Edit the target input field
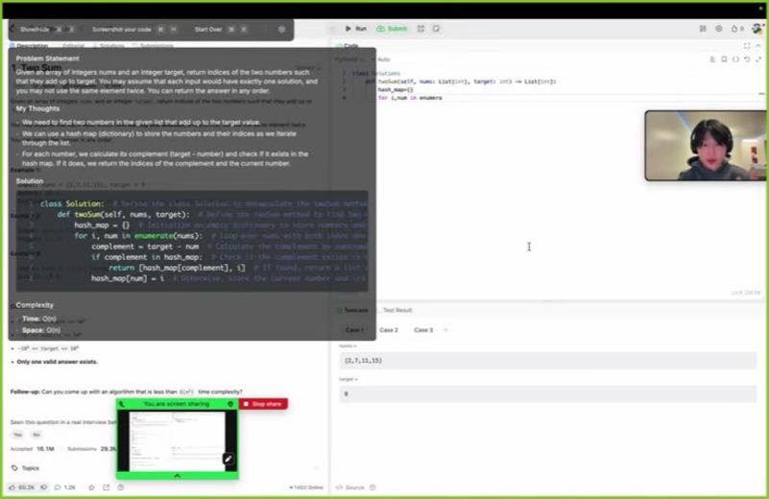 pos(548,393)
